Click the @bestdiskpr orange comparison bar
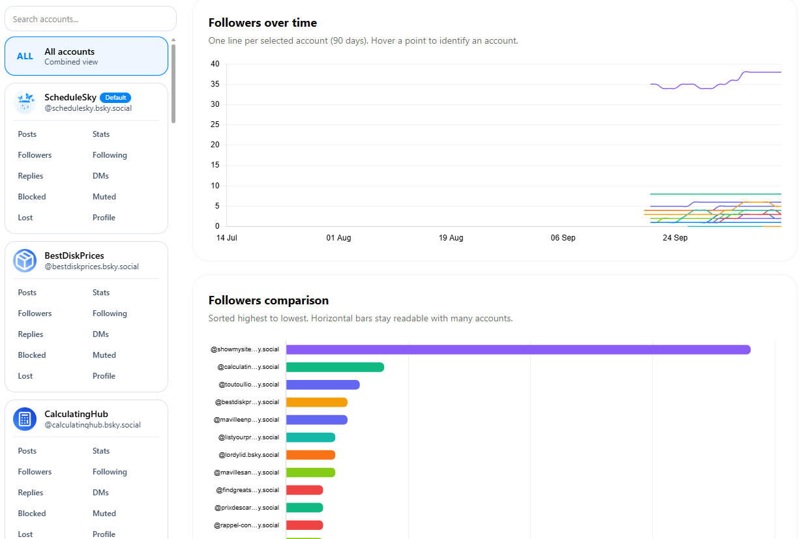Viewport: 806px width, 539px height. 317,402
